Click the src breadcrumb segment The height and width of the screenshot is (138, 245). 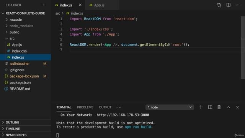pyautogui.click(x=58, y=13)
